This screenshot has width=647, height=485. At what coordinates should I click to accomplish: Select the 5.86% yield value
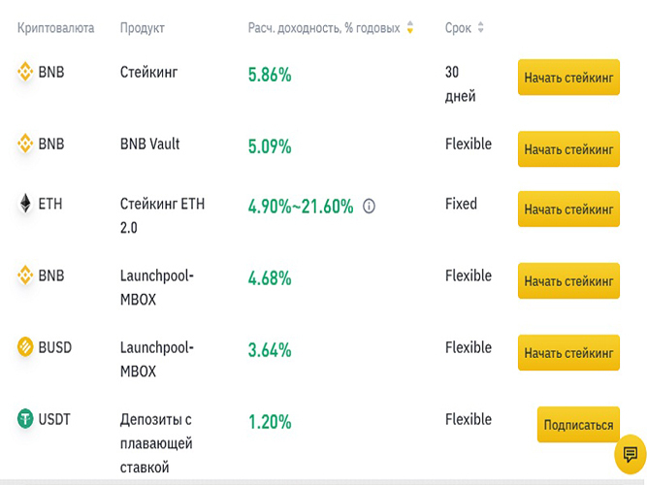click(x=270, y=75)
